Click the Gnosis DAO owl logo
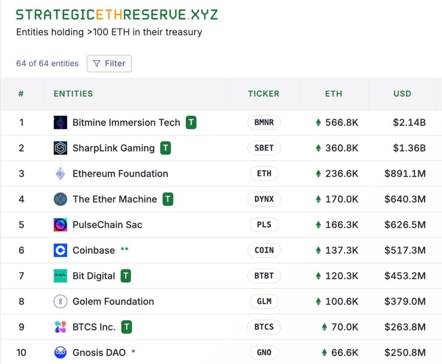 click(x=60, y=352)
